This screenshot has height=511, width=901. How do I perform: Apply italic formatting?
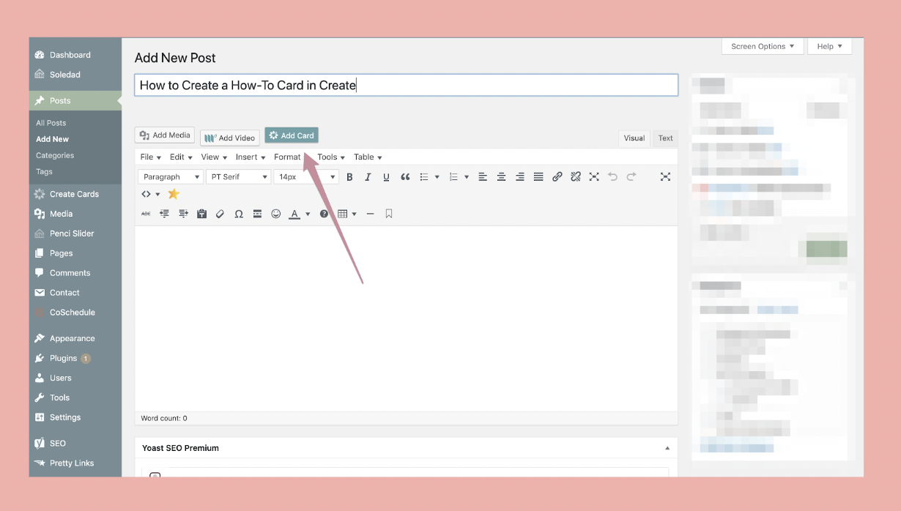[368, 177]
